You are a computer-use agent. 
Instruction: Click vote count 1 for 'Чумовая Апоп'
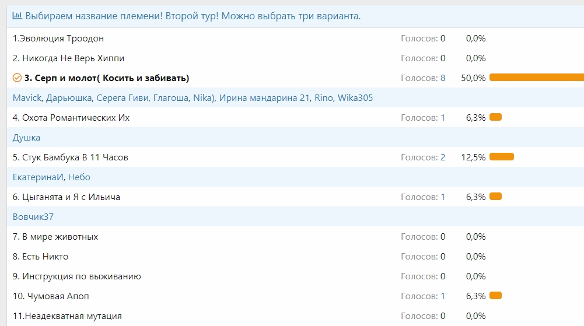coord(443,296)
